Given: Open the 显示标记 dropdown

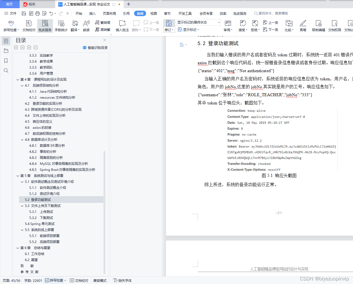Looking at the screenshot, I should coord(188,30).
